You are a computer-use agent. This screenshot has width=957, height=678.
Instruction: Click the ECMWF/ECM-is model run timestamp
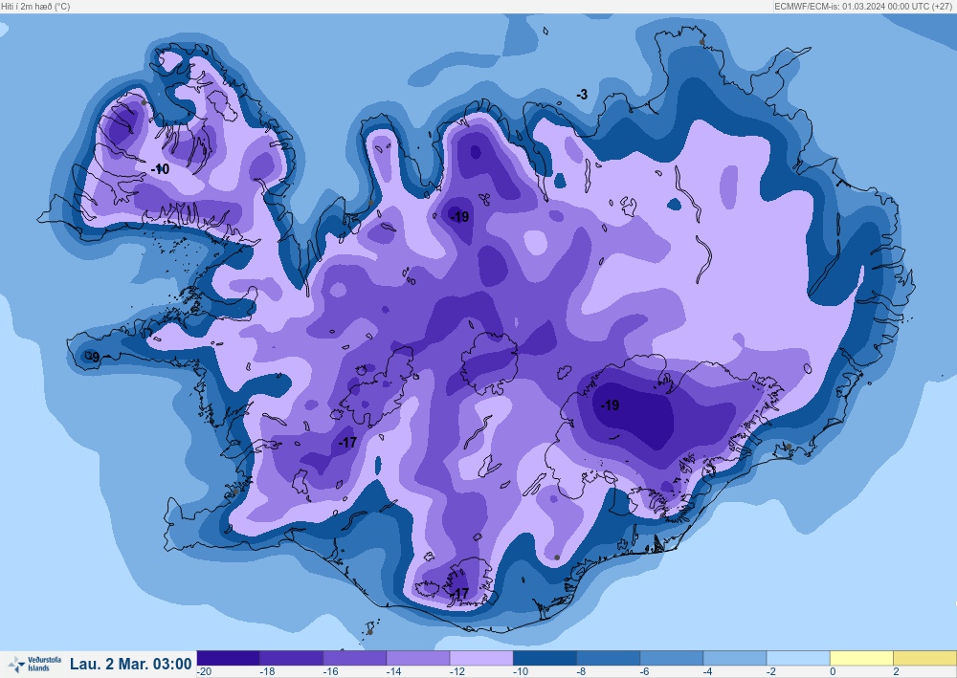pyautogui.click(x=864, y=6)
